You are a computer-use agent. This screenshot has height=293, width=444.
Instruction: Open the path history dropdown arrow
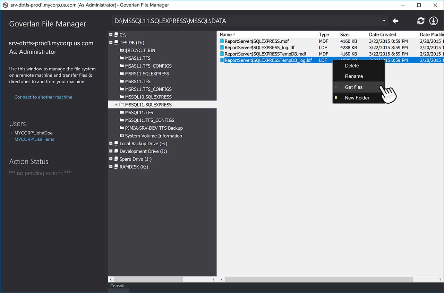[384, 21]
